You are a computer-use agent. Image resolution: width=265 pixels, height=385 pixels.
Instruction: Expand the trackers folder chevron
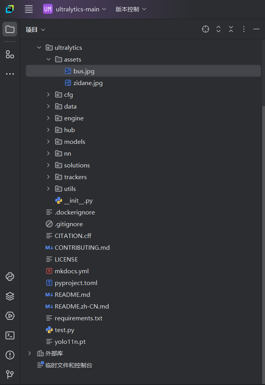pyautogui.click(x=48, y=177)
